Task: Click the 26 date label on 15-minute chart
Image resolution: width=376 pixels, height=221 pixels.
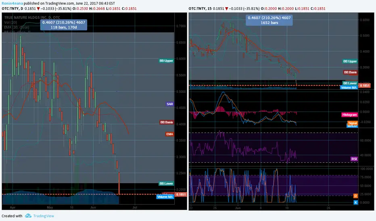Action: click(x=328, y=208)
